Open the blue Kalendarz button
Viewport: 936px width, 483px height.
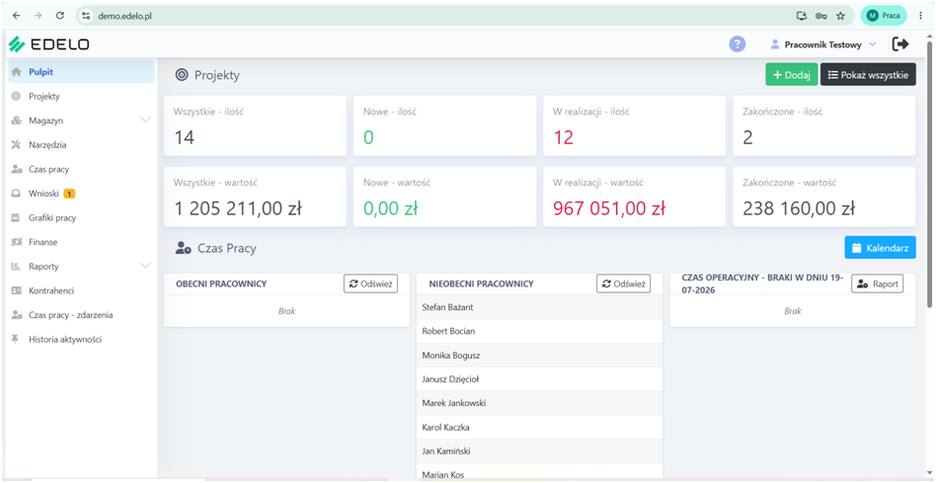tap(880, 248)
